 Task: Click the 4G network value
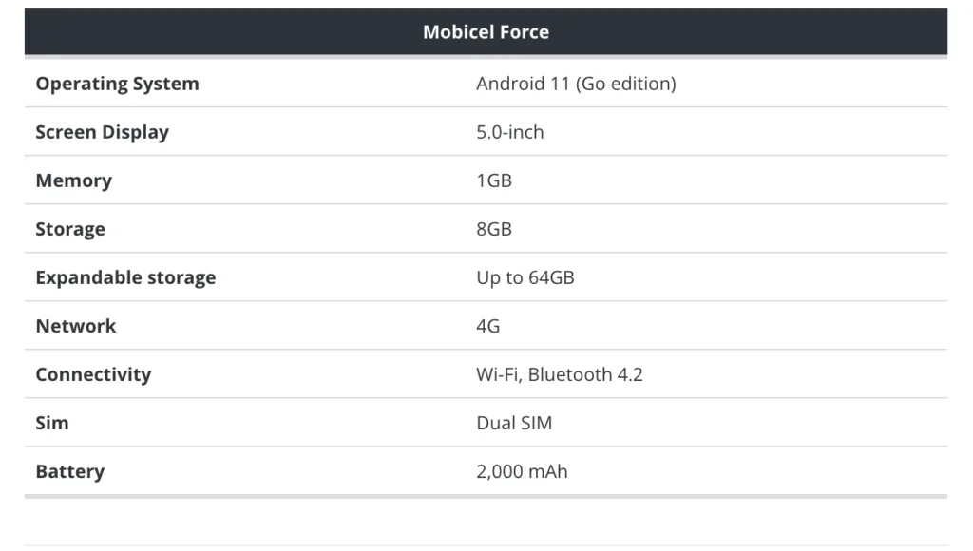[487, 326]
